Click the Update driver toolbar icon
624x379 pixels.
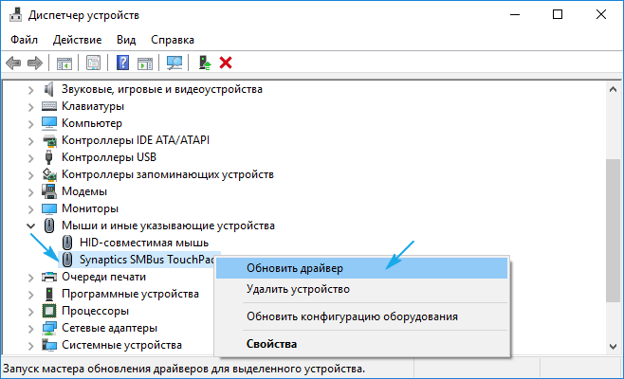pyautogui.click(x=205, y=63)
